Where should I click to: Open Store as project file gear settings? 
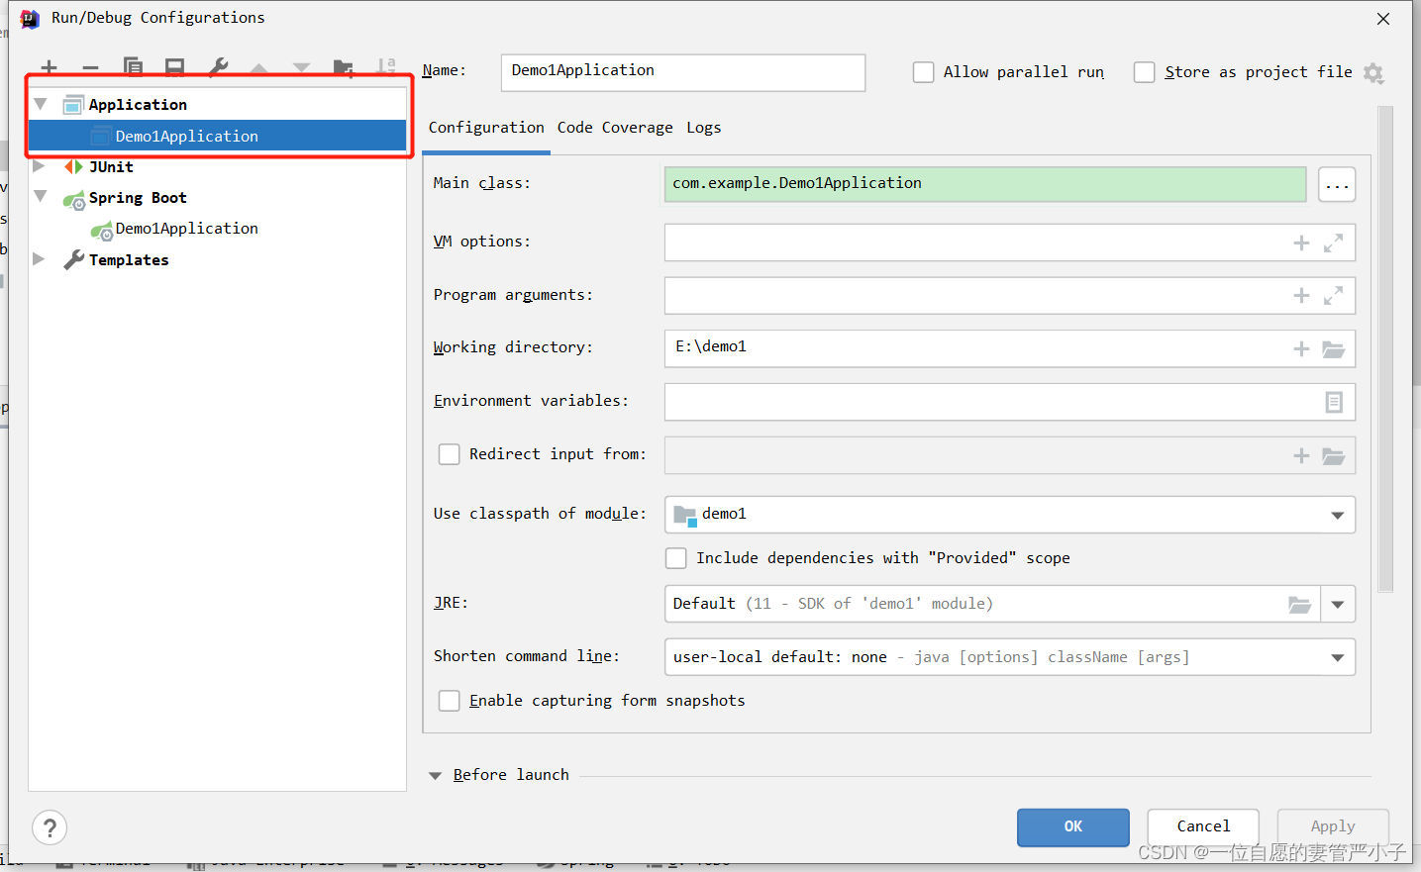click(x=1373, y=72)
